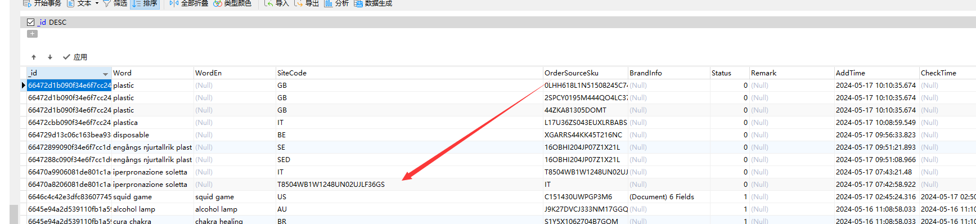Click the Collapse All (全部折叠) icon
Screen dimensions: 976x224
pyautogui.click(x=174, y=3)
